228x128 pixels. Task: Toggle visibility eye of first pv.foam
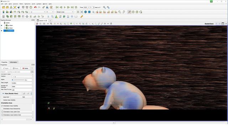1,25
